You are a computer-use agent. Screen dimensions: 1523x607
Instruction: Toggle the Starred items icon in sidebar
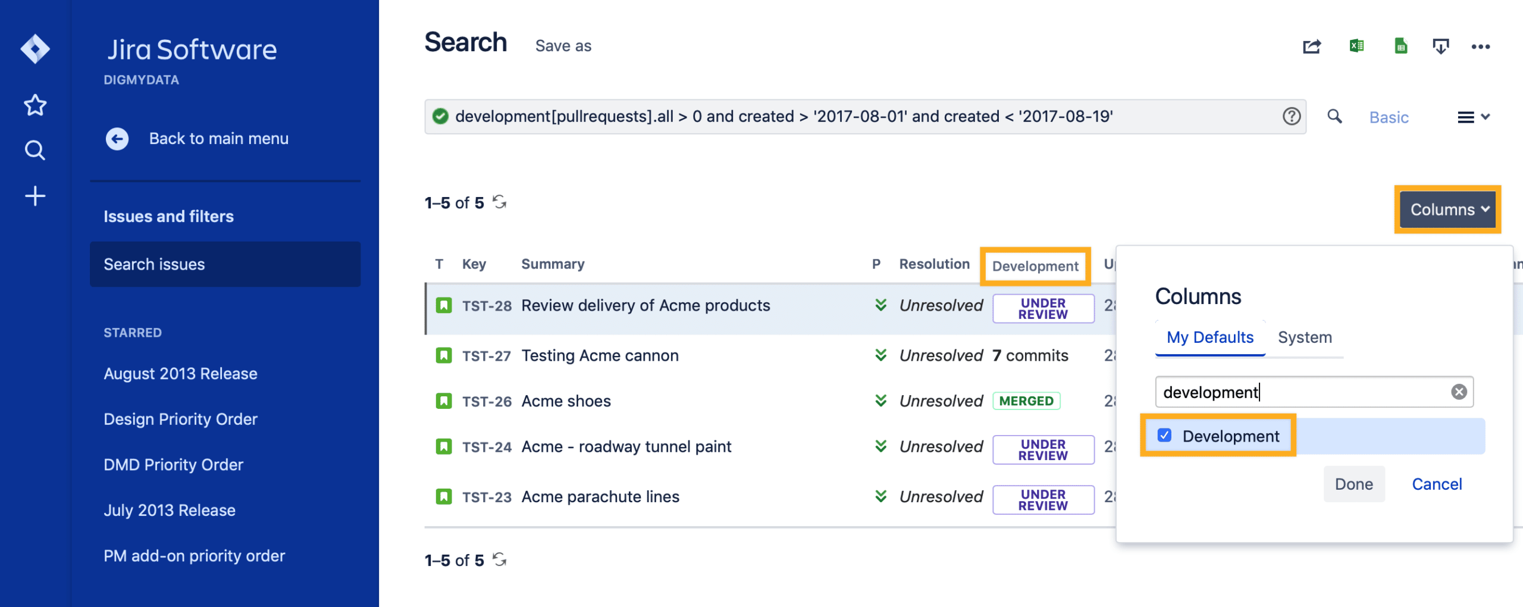35,105
